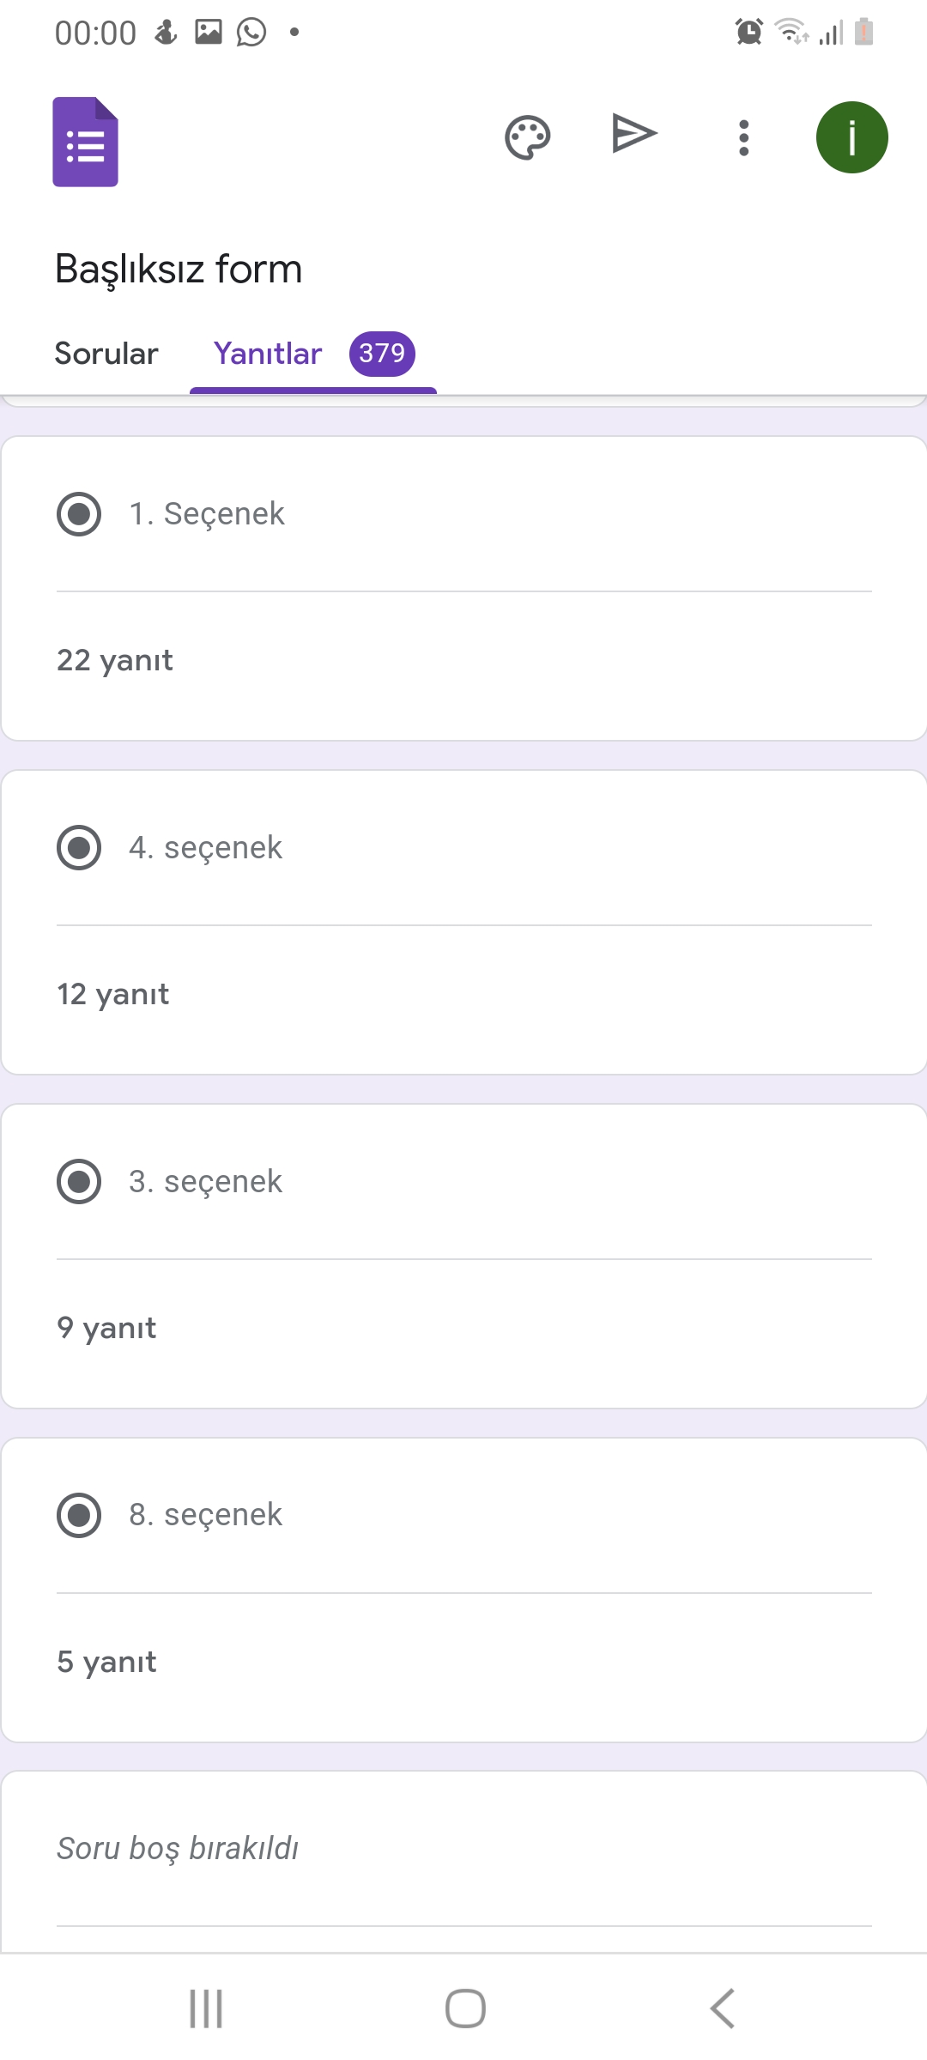Screen dimensions: 927x2060
Task: Open the Google Forms home via purple form icon
Action: tap(86, 142)
